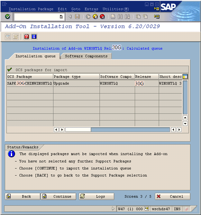Screen dimensions: 201x215
Task: Click the blue info icon in Status/Remarks
Action: 12,154
